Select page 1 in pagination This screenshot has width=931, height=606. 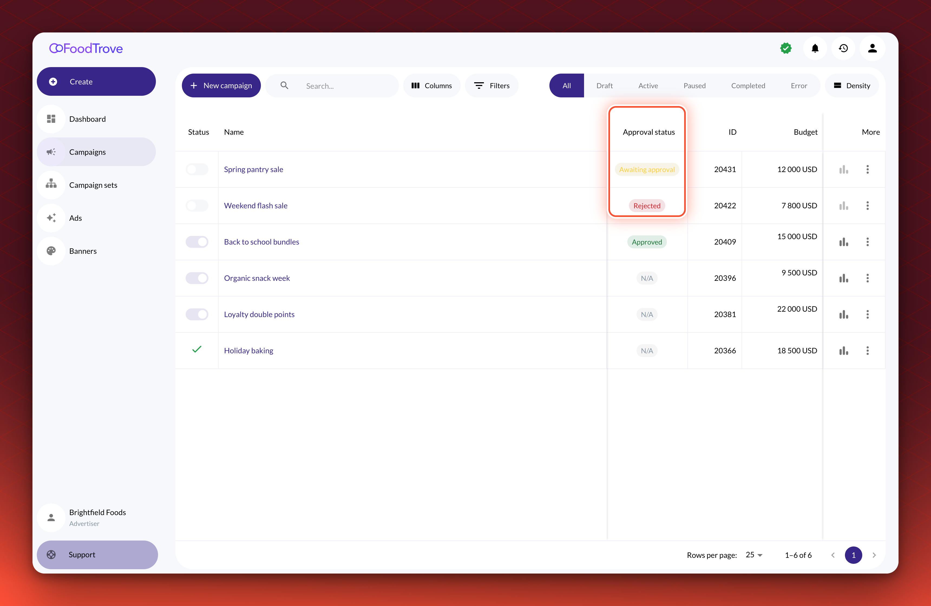pyautogui.click(x=853, y=555)
